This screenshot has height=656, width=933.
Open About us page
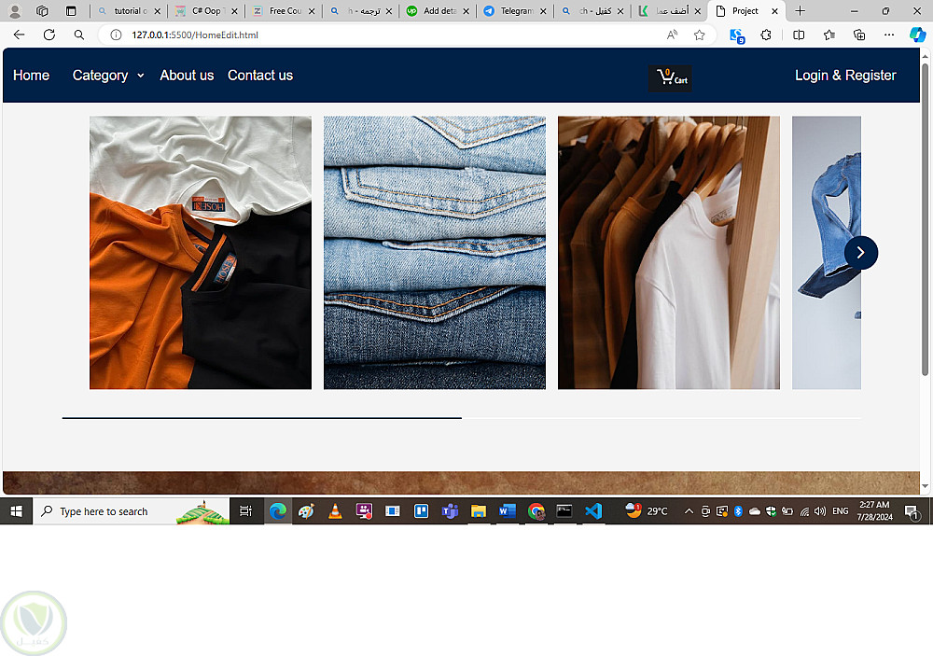click(x=187, y=76)
